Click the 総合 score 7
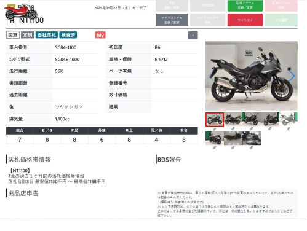The height and width of the screenshot is (231, 307). click(20, 139)
